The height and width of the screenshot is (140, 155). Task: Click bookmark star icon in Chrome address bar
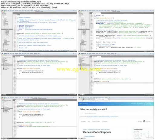151,101
